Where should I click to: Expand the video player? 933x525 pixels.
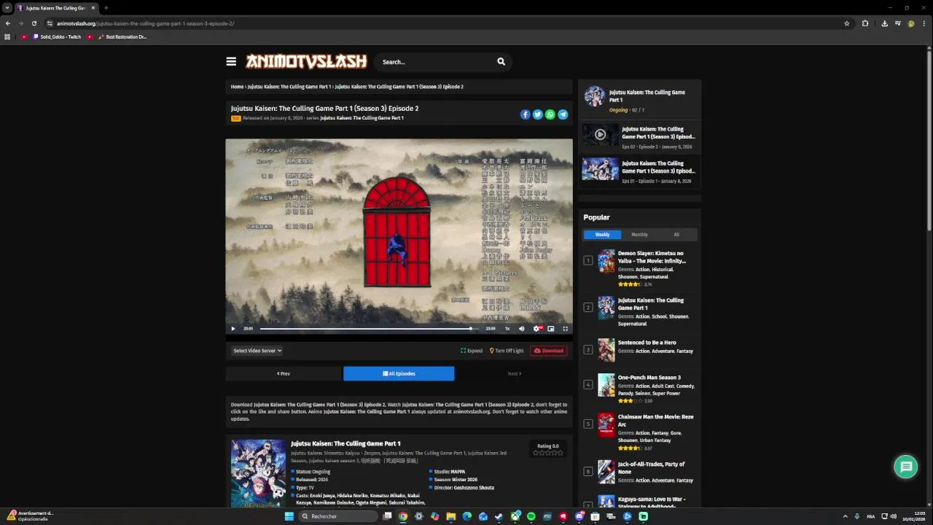(472, 351)
